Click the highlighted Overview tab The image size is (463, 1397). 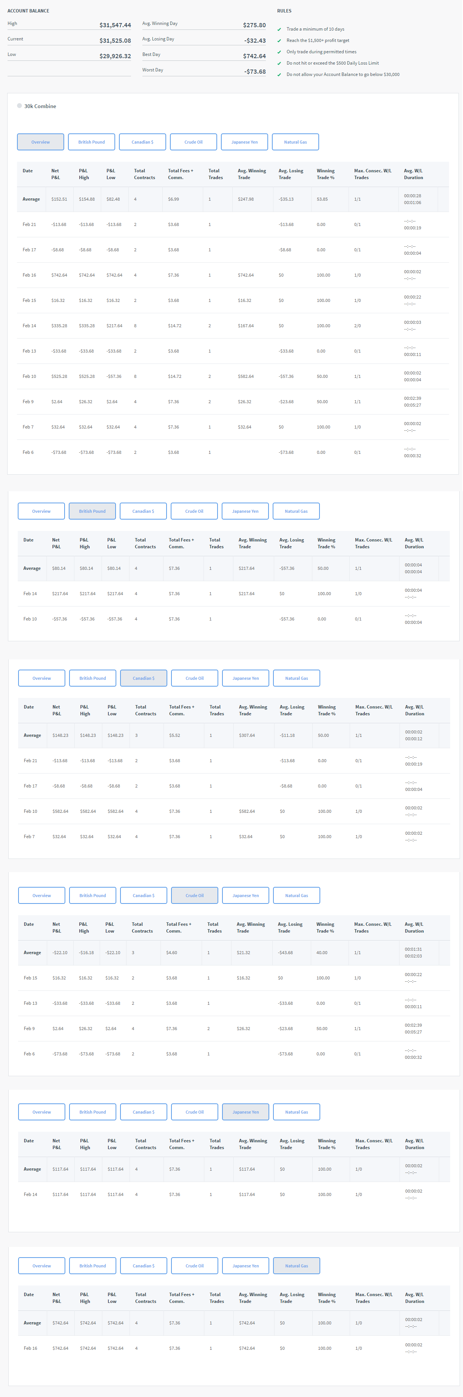(41, 142)
